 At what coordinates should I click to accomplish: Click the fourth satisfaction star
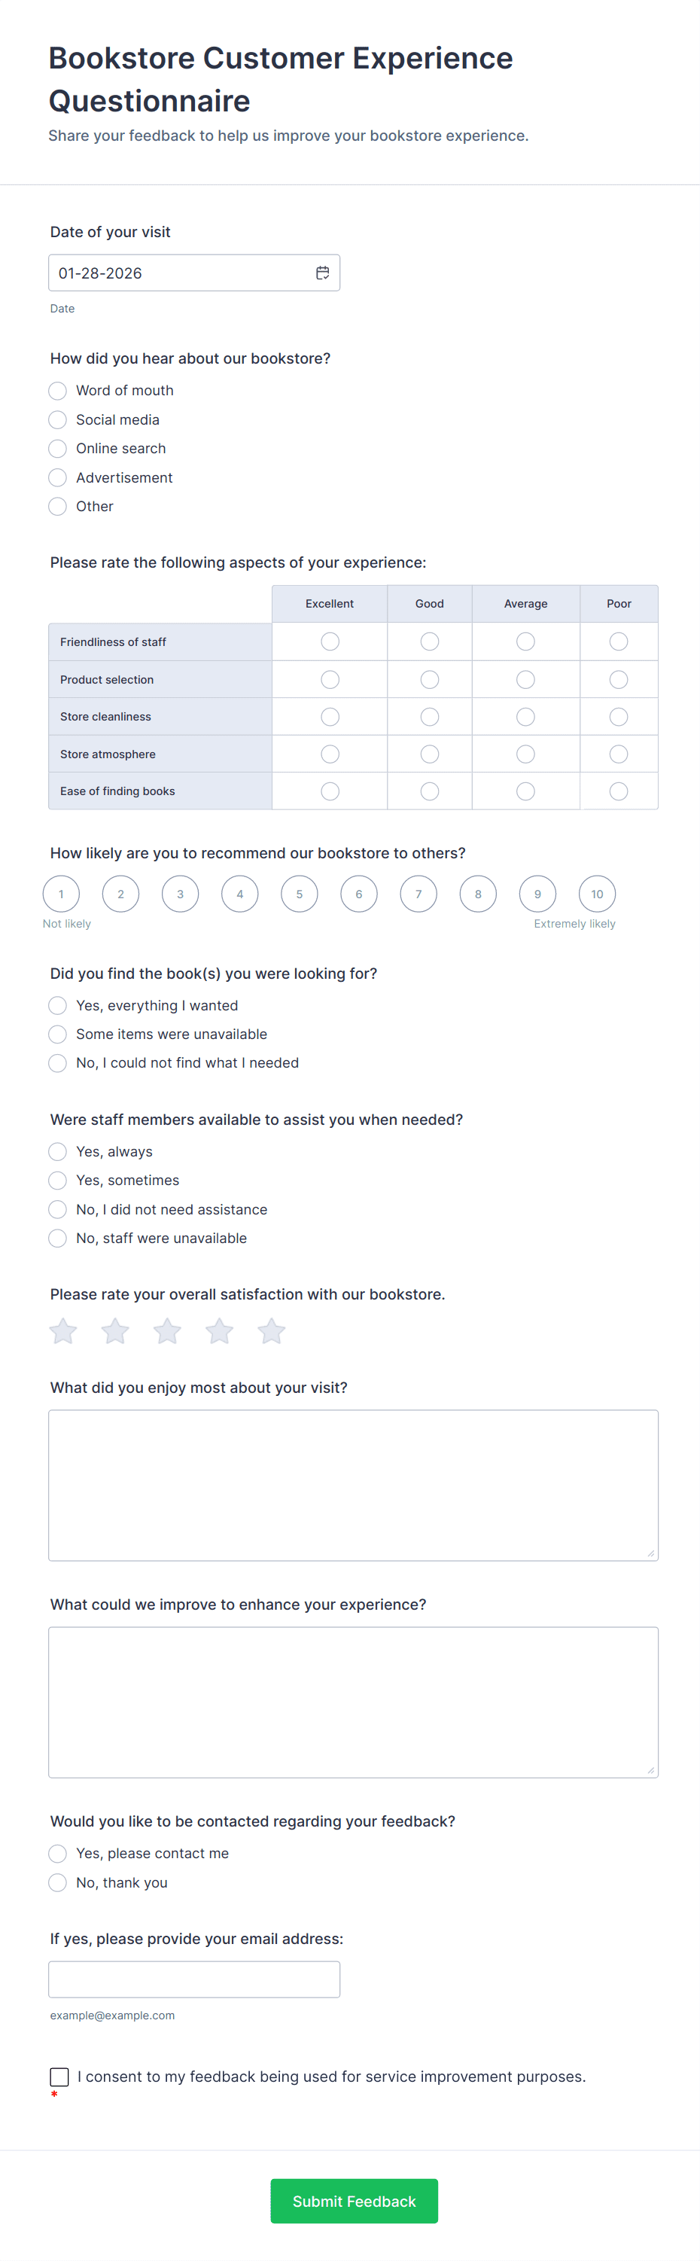pyautogui.click(x=219, y=1331)
